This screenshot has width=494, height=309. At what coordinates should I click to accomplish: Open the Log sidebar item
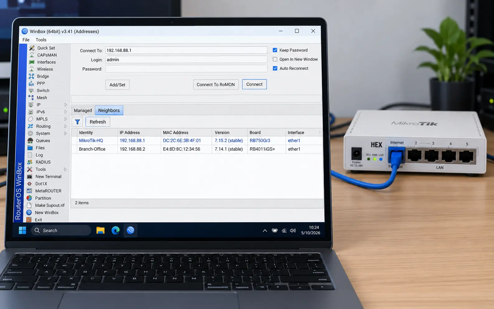[x=39, y=155]
